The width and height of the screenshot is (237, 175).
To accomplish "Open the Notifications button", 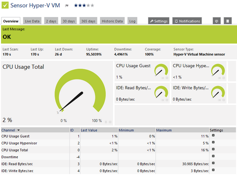I will click(x=187, y=21).
